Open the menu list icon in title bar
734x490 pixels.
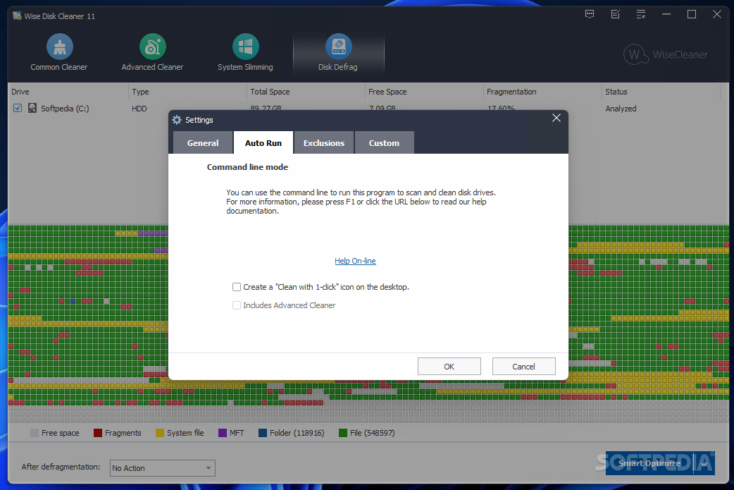[x=641, y=15]
